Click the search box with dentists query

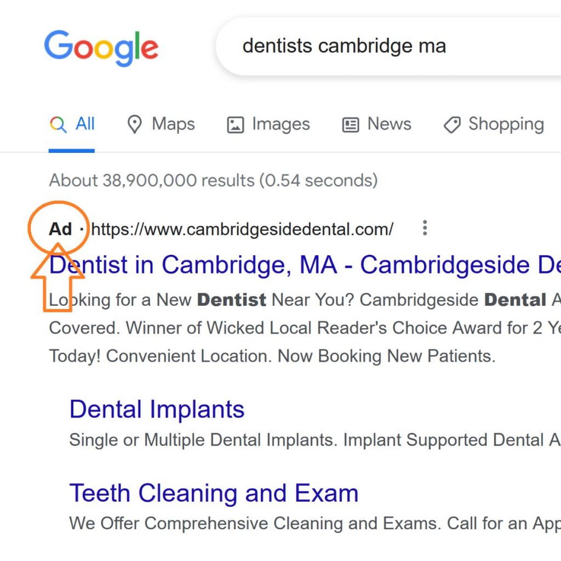[383, 46]
